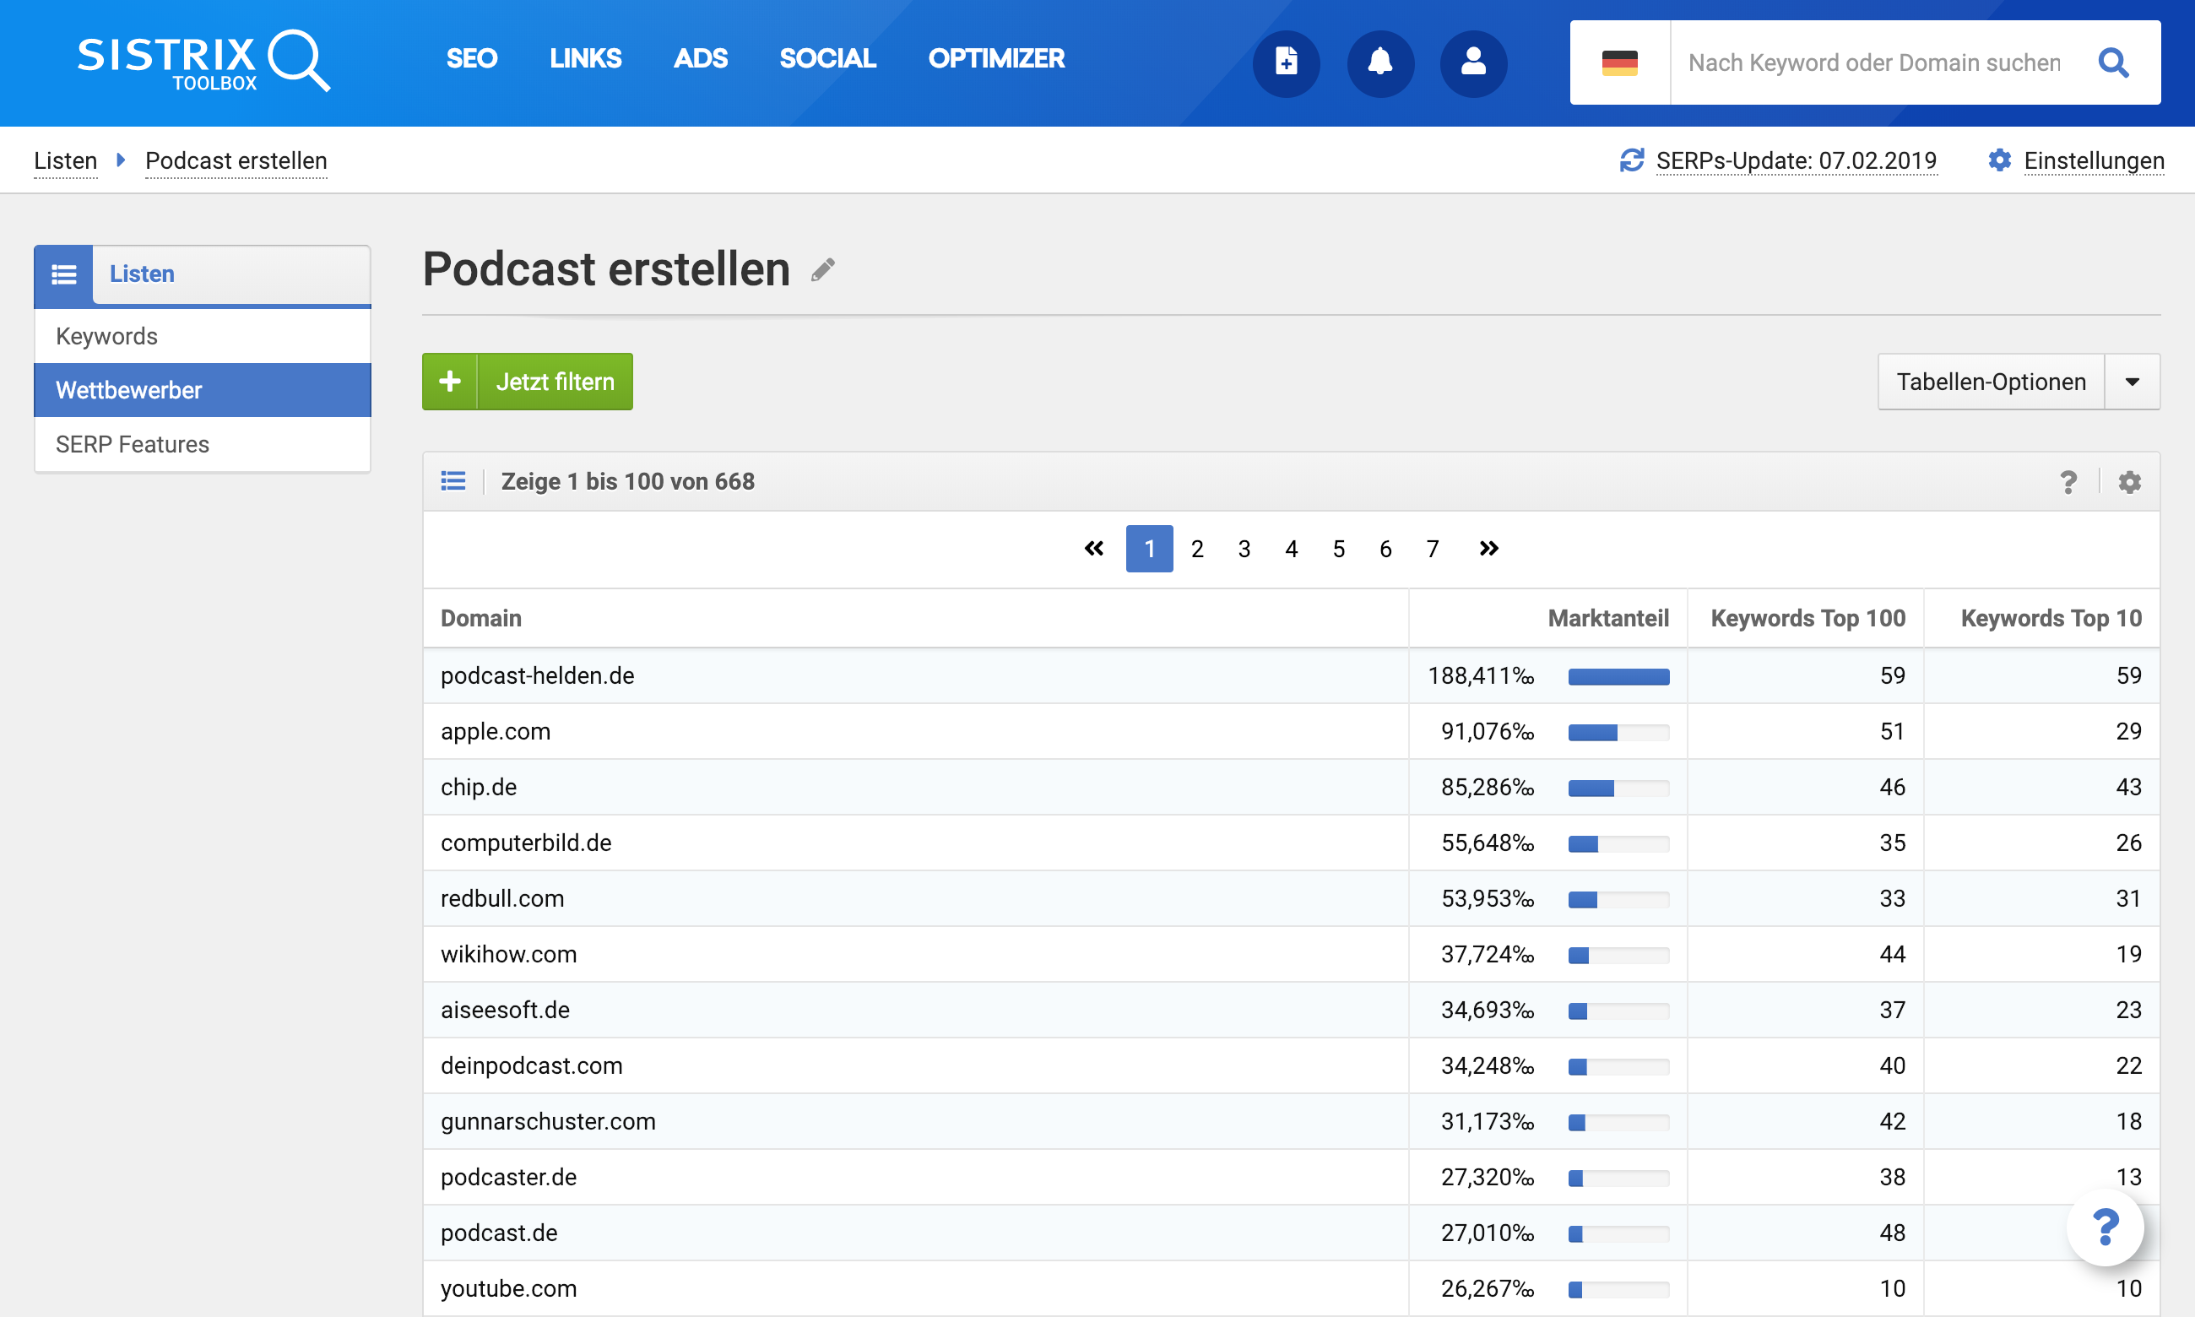The width and height of the screenshot is (2195, 1317).
Task: Click the keyword or domain search field
Action: [1873, 62]
